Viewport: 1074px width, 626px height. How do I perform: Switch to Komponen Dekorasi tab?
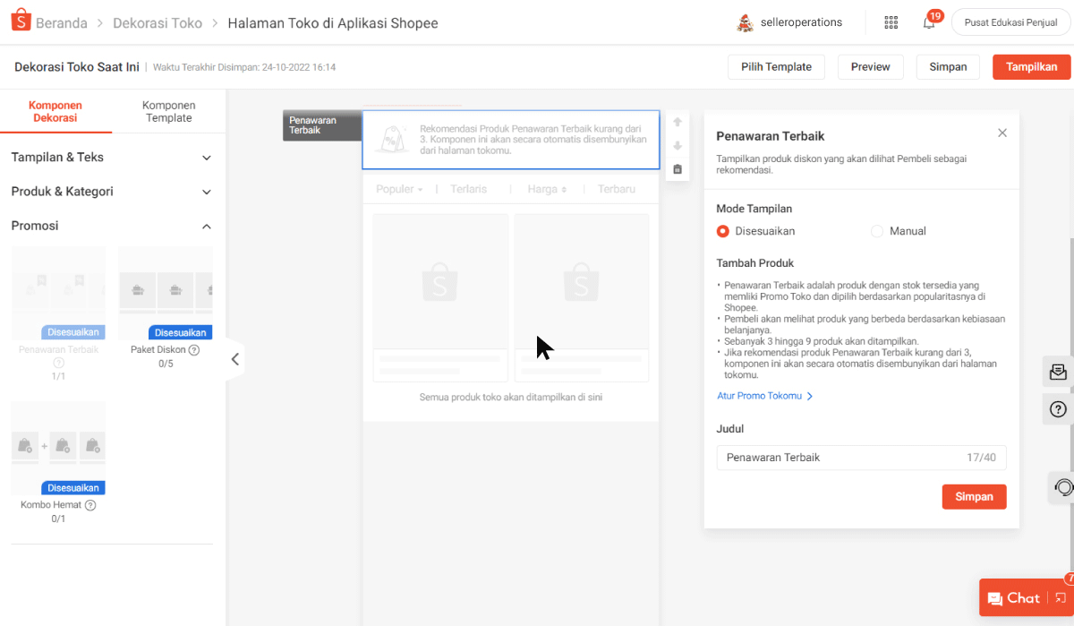[55, 111]
